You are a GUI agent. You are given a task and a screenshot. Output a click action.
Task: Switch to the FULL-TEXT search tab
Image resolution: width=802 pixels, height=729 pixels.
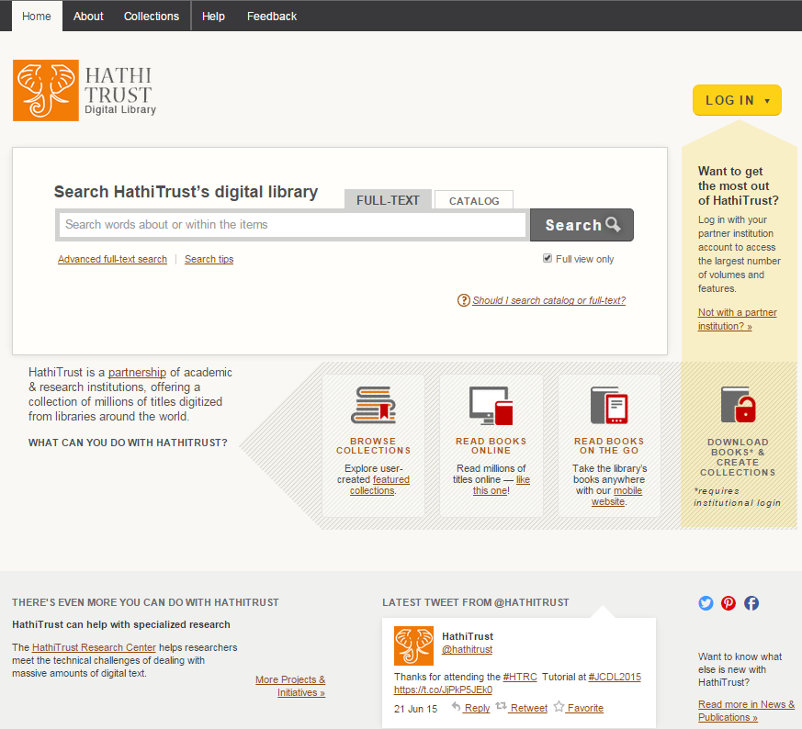pos(388,200)
